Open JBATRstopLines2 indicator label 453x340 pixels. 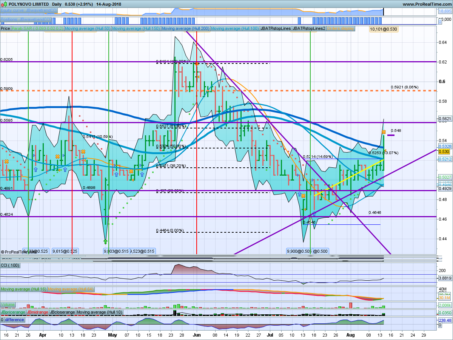coord(309,28)
